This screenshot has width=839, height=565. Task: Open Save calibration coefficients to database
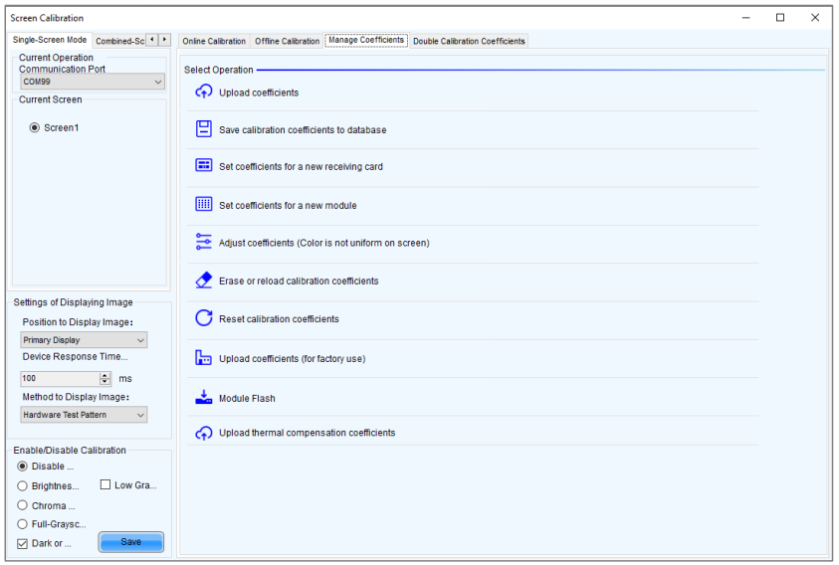coord(303,130)
